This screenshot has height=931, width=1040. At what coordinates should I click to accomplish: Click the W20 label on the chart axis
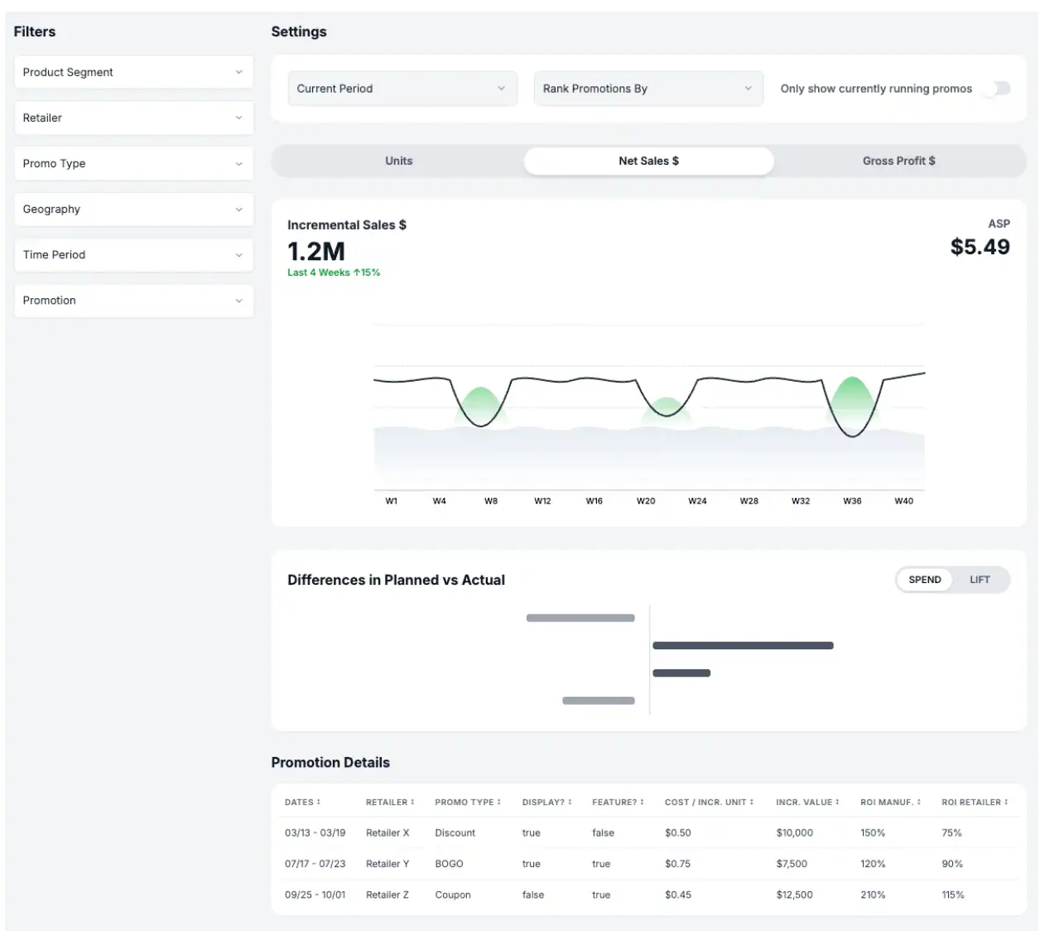tap(646, 501)
